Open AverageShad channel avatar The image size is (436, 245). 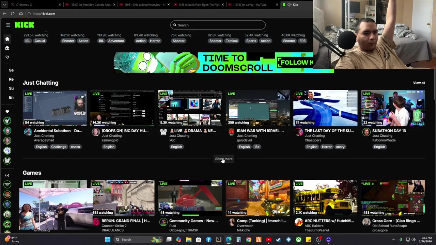pos(28,132)
